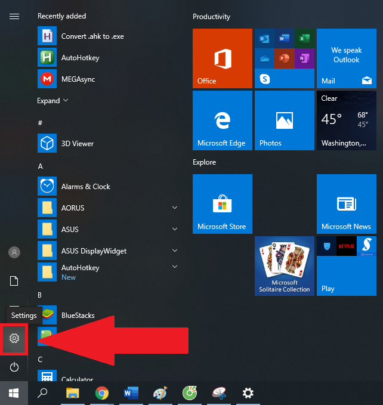Launch the Photos tile
Image resolution: width=383 pixels, height=405 pixels.
(x=284, y=120)
